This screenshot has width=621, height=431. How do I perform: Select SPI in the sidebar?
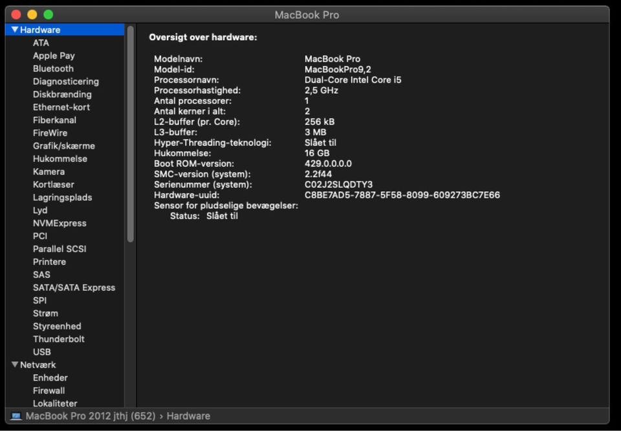click(x=39, y=300)
